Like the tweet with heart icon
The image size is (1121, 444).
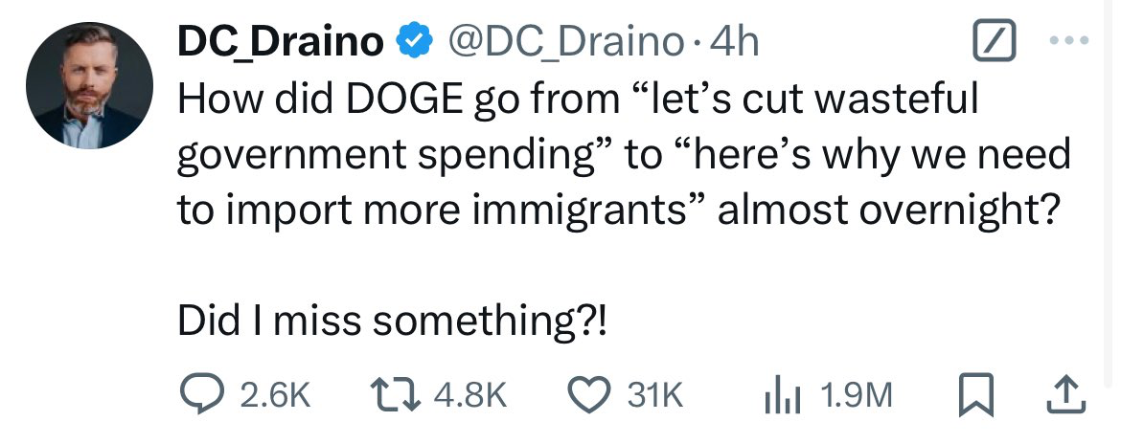pyautogui.click(x=587, y=395)
